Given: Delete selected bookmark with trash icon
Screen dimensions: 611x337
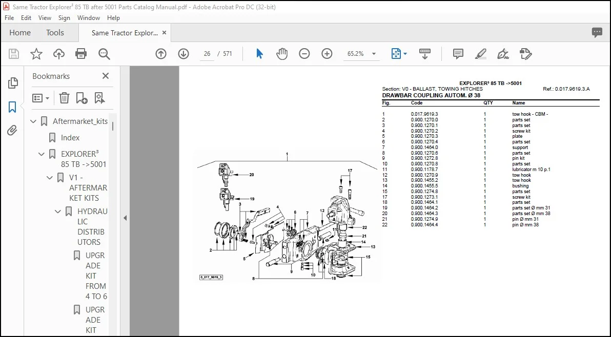Looking at the screenshot, I should [x=64, y=98].
